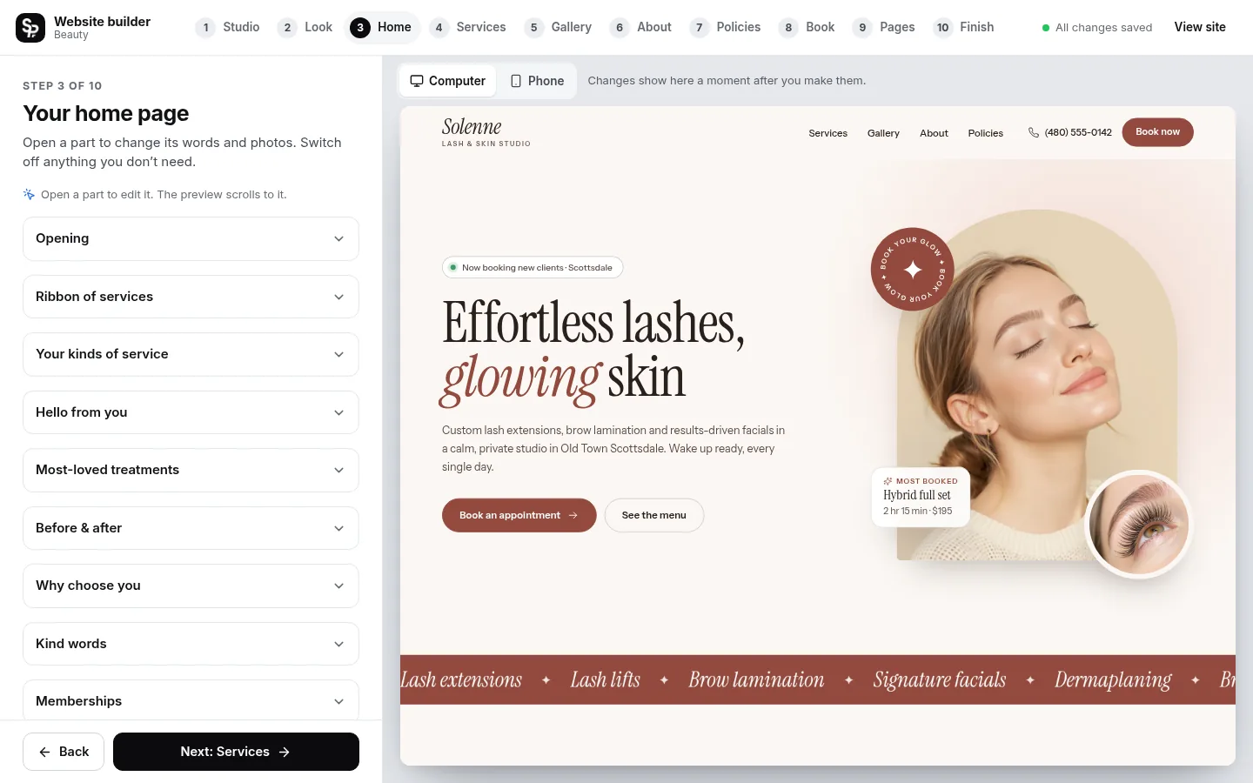Click the left arrow icon in Back
This screenshot has width=1253, height=783.
[44, 752]
